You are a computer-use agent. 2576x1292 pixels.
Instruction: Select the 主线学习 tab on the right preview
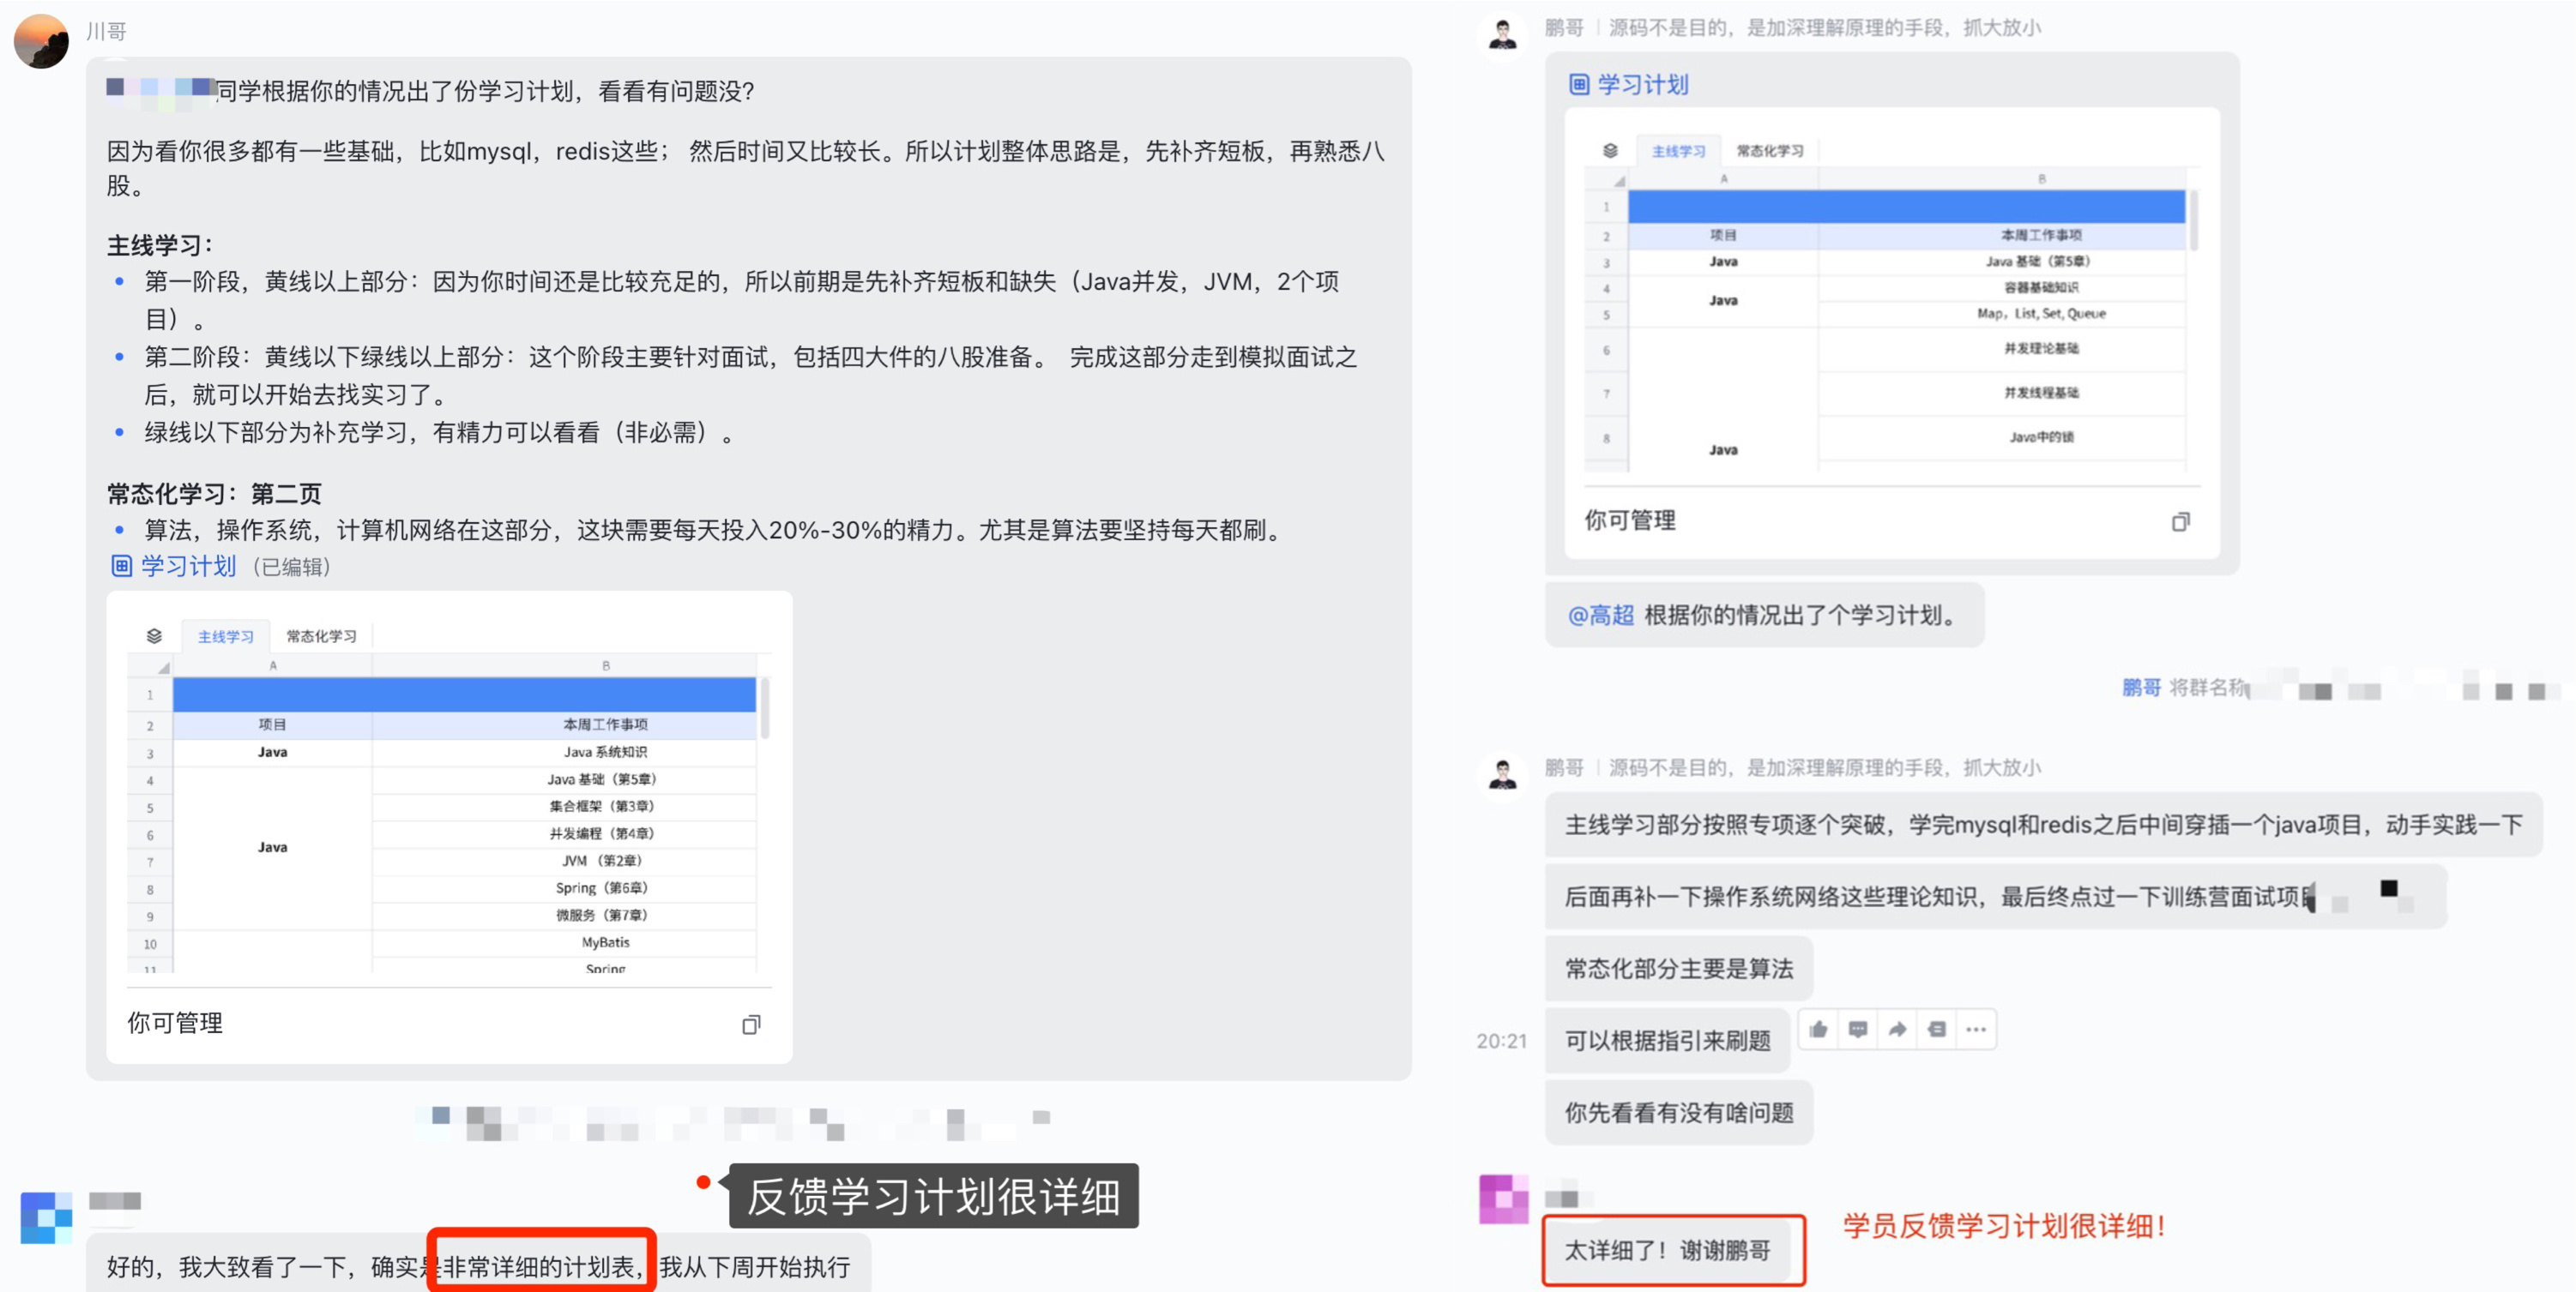[1680, 150]
